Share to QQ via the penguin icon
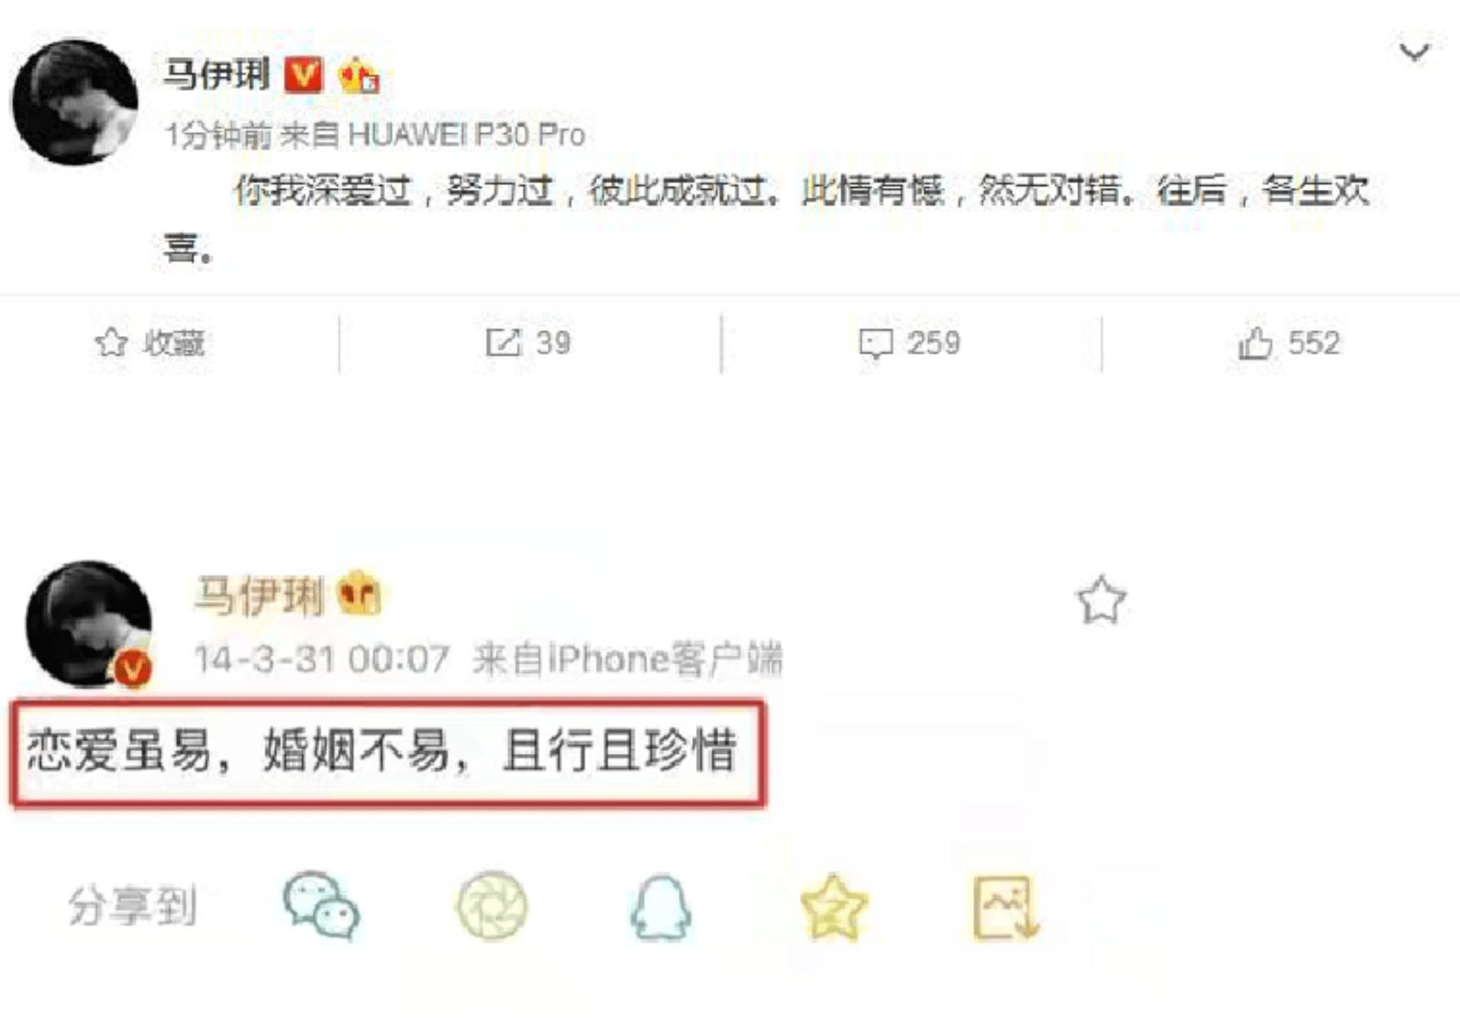1460x1033 pixels. click(x=660, y=907)
